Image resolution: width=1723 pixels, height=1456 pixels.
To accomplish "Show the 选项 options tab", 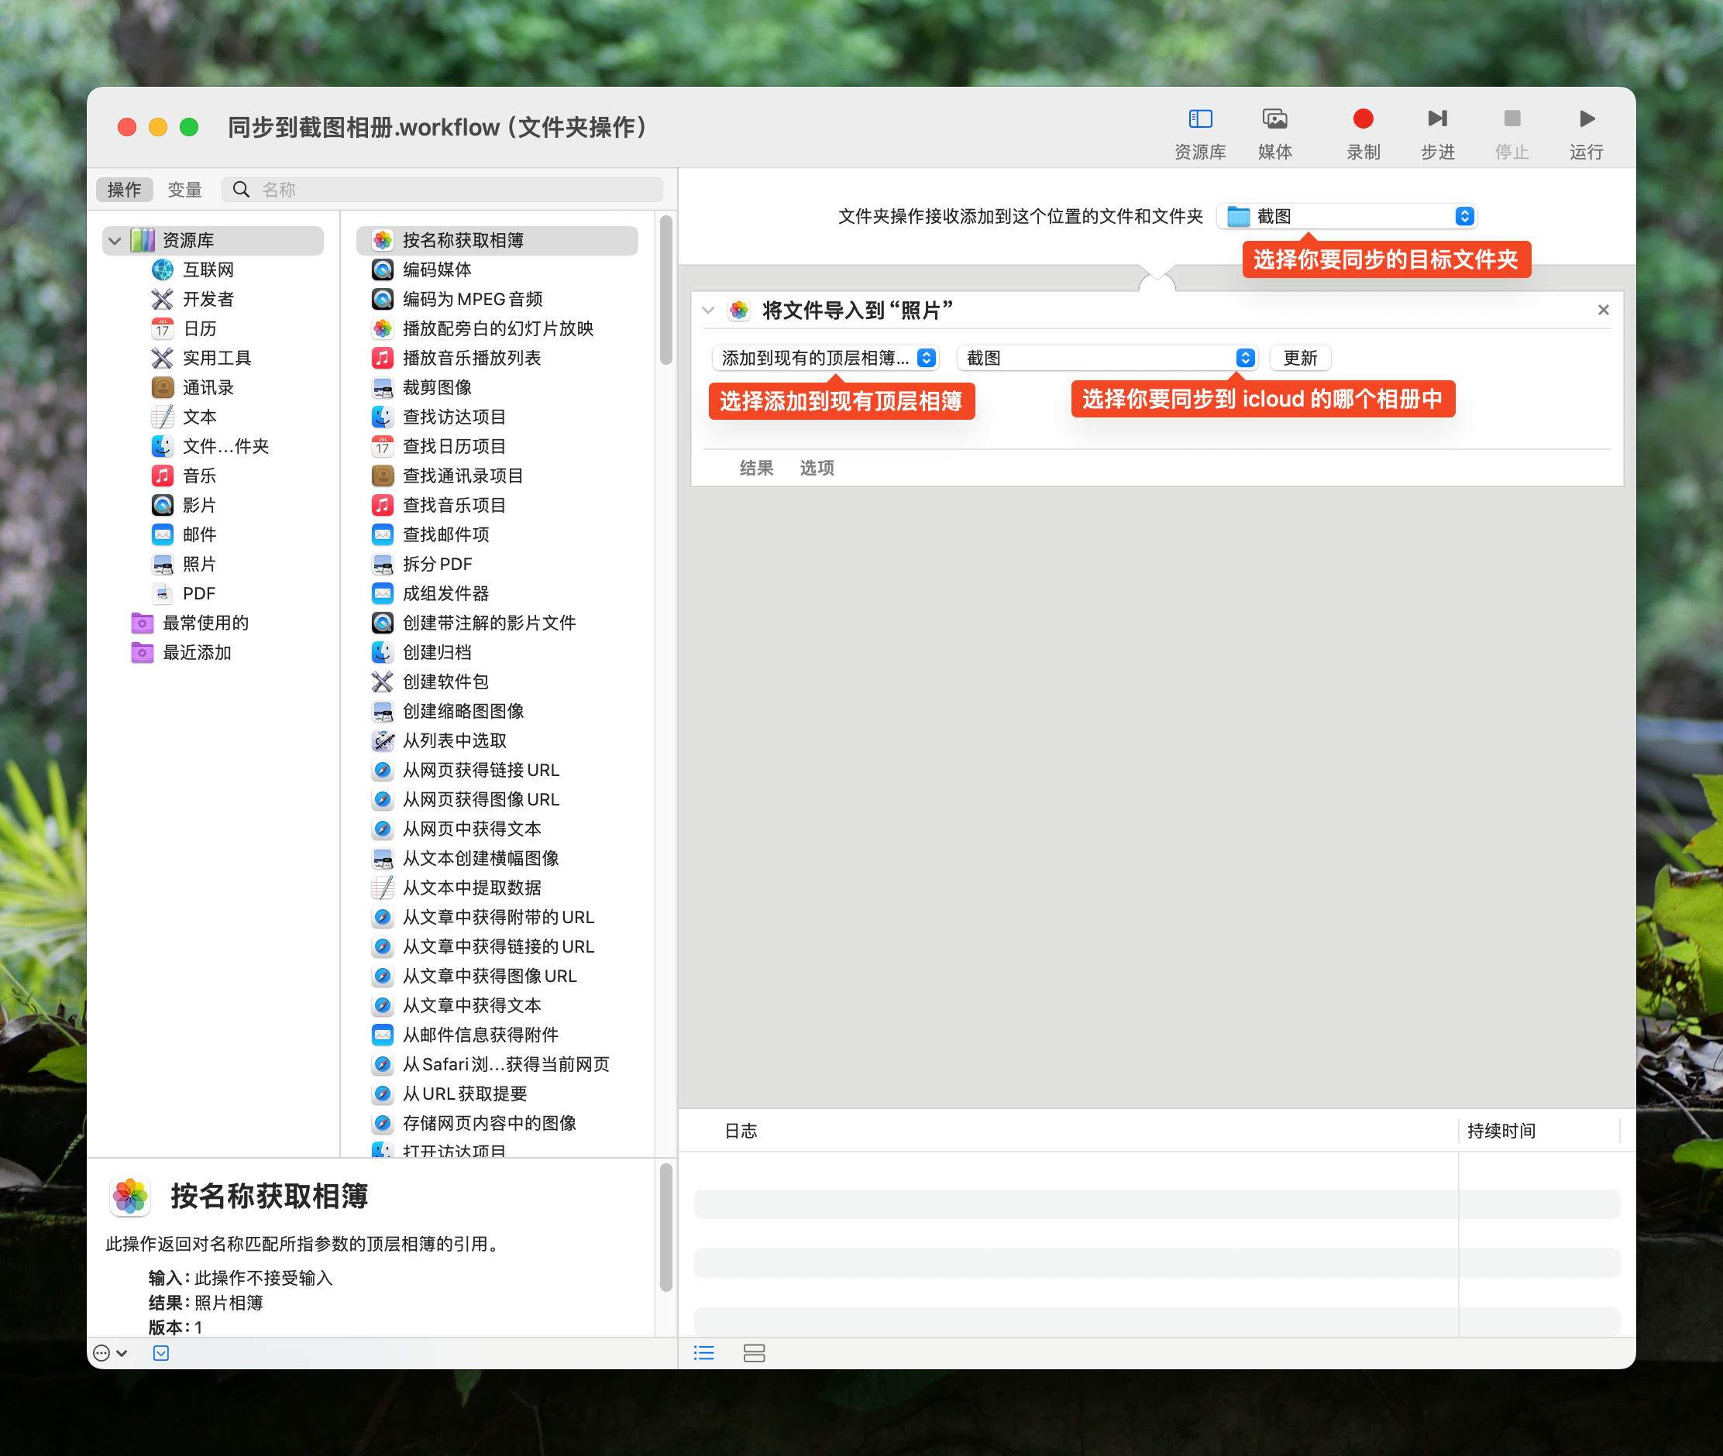I will click(x=817, y=468).
